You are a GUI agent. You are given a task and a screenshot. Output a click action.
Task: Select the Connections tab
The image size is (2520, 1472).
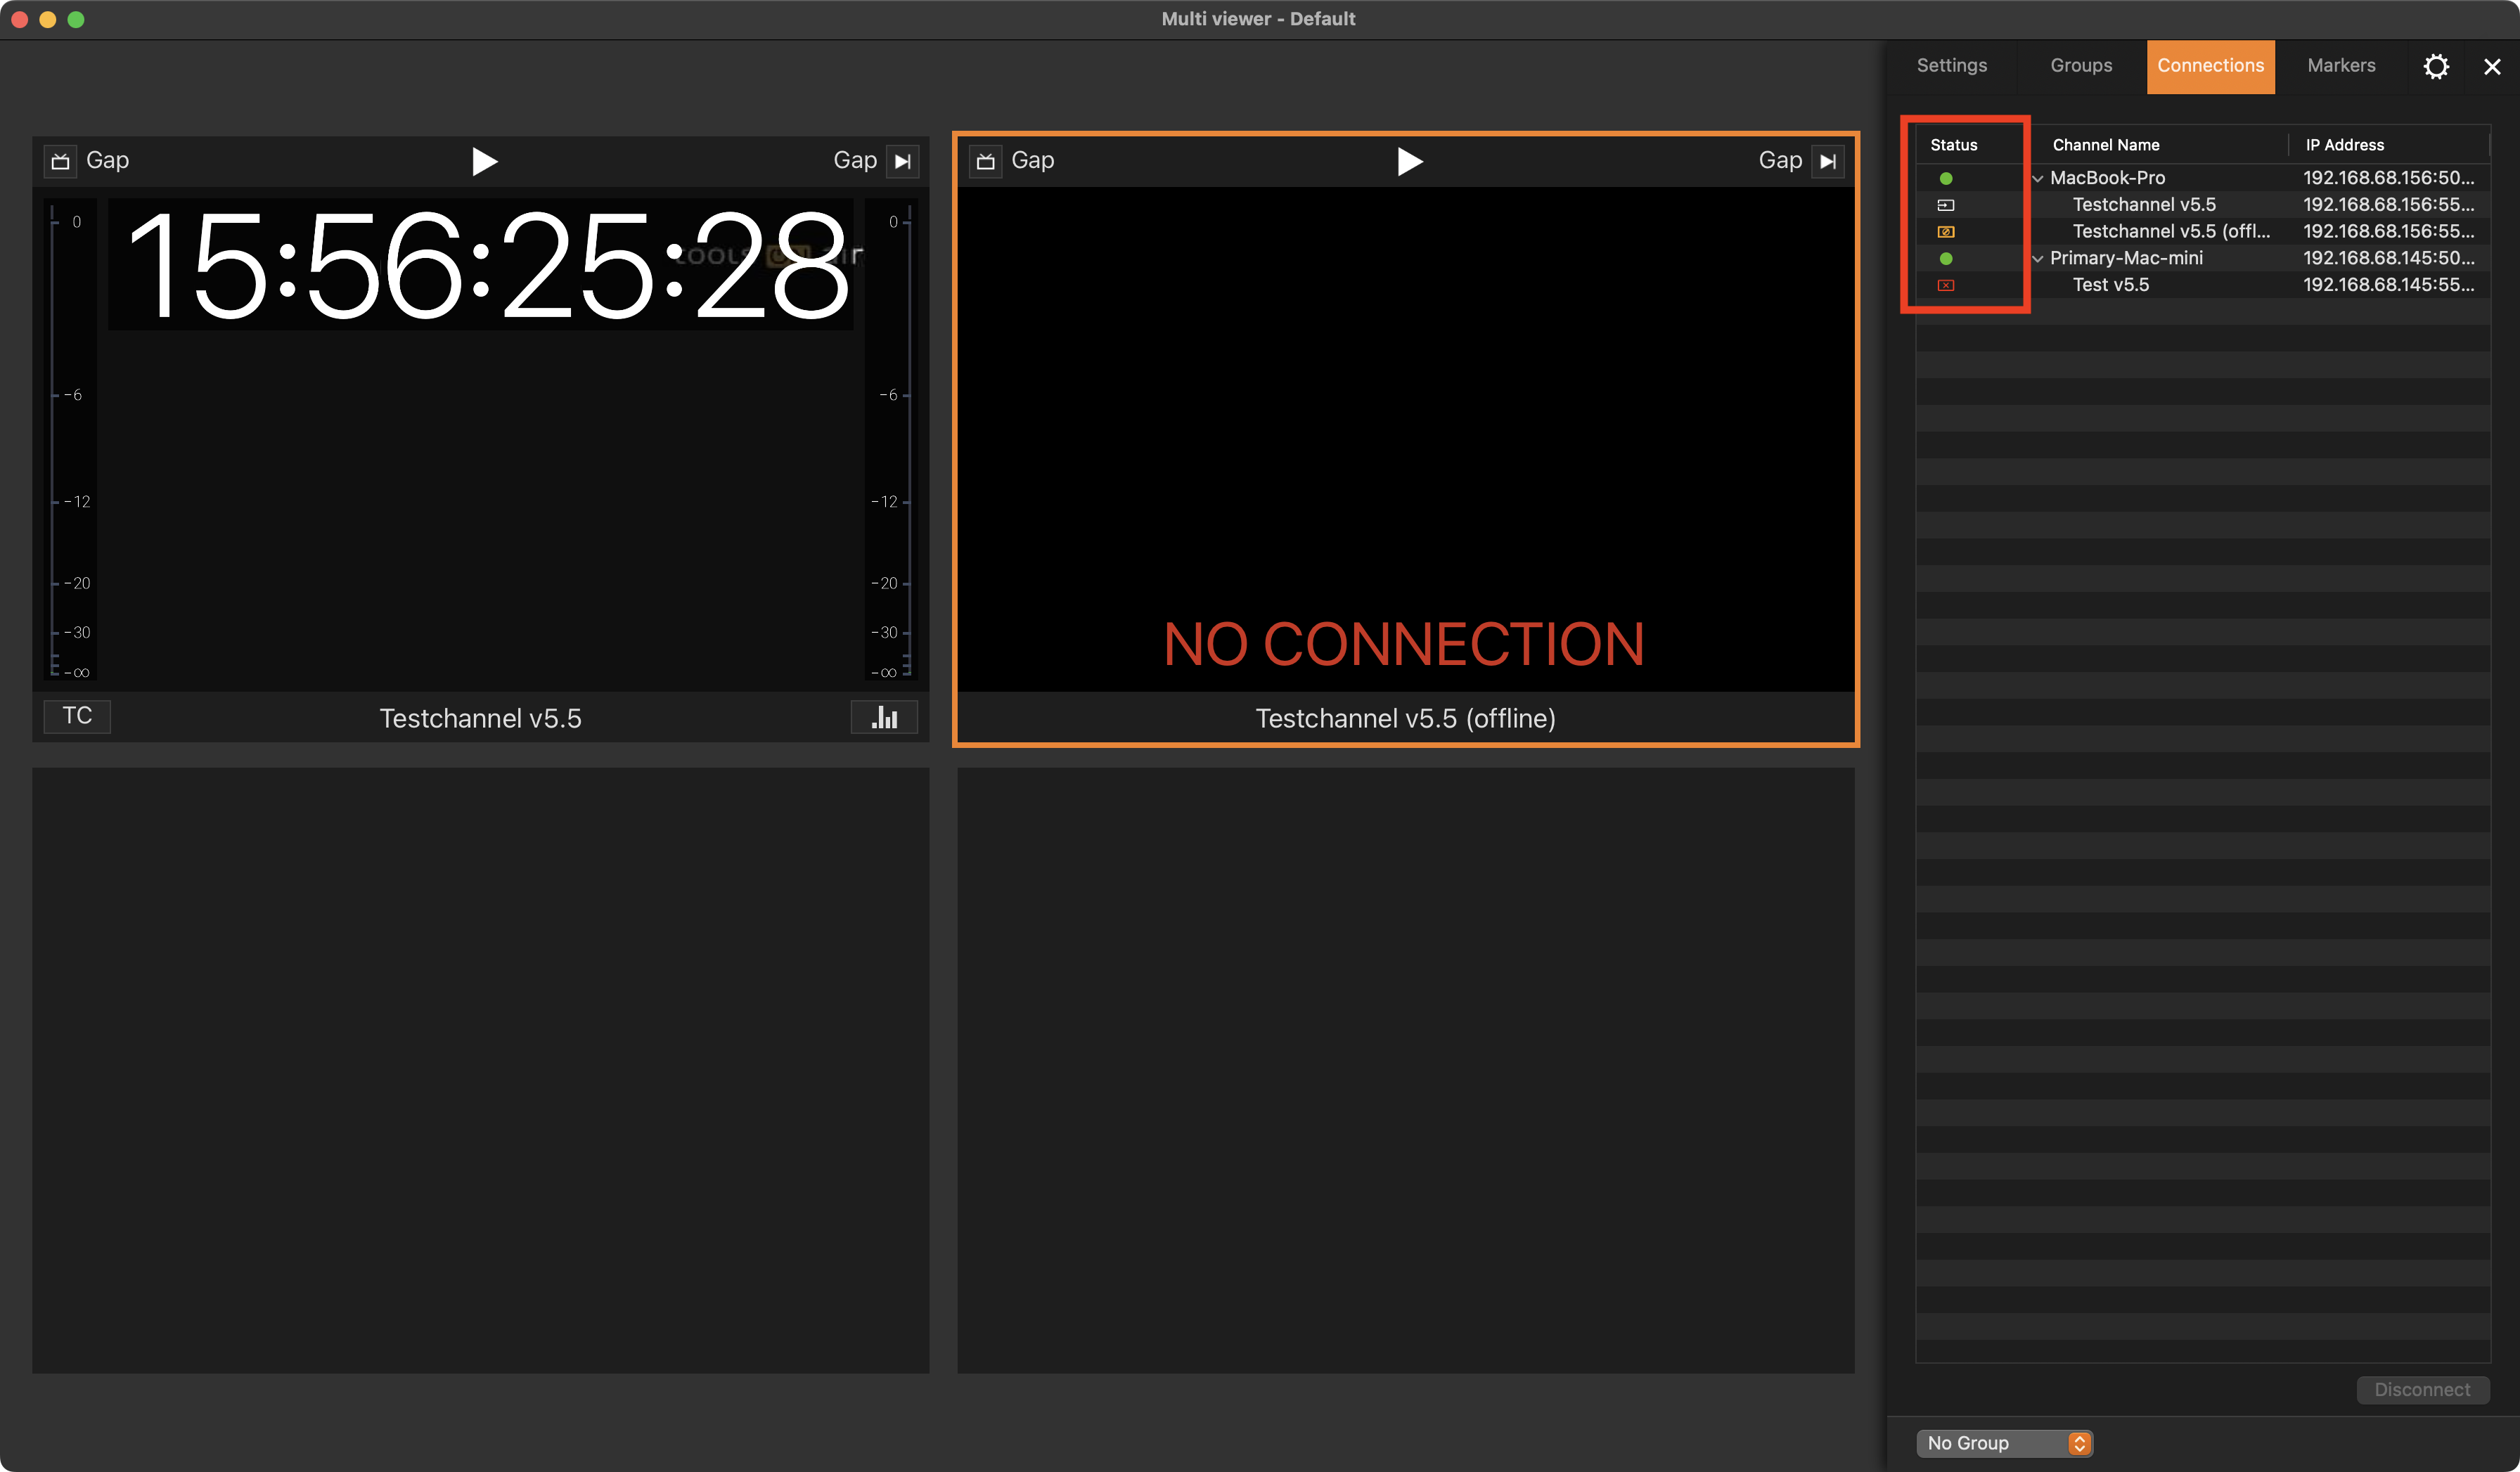click(2210, 66)
